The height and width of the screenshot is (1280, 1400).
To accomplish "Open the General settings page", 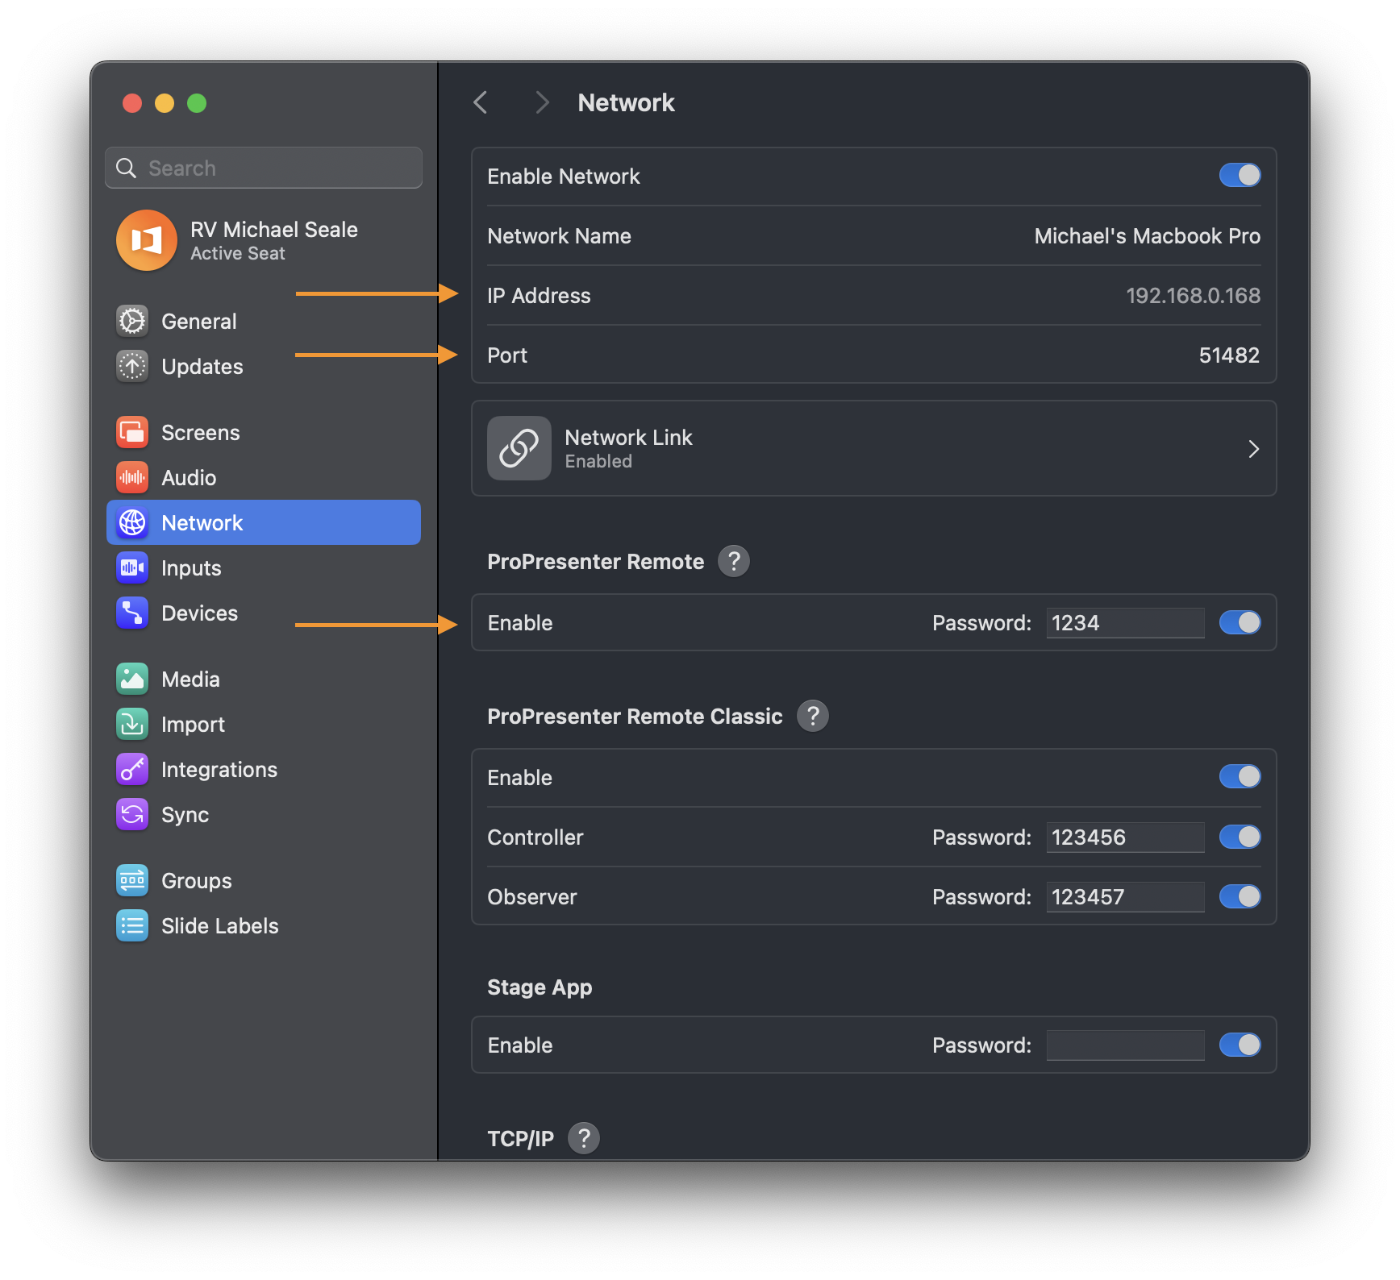I will 199,322.
